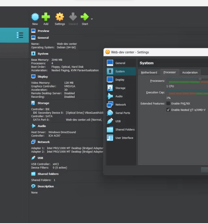Viewport: 208px width, 223px height.
Task: Select User Interface icon in Settings dialog
Action: [x=110, y=138]
